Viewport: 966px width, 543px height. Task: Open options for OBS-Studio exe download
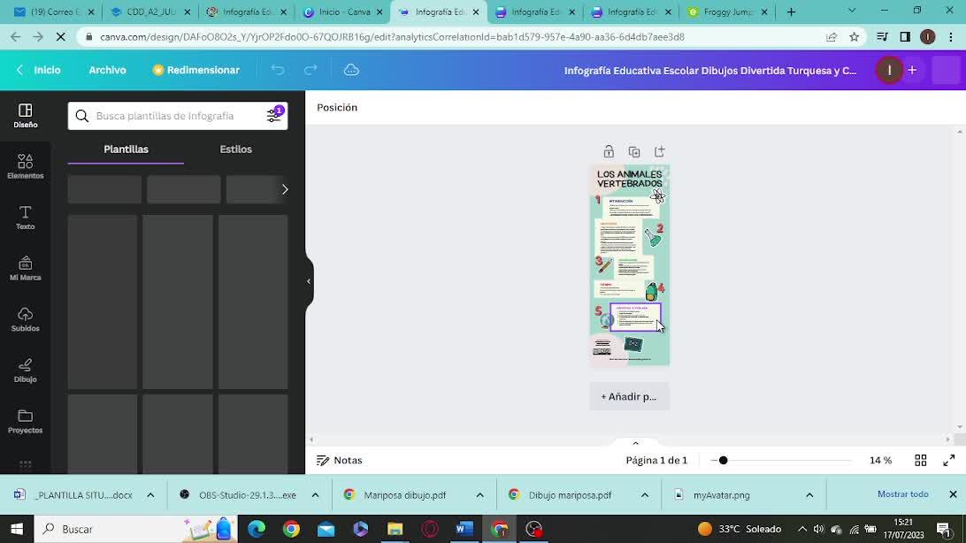coord(315,495)
